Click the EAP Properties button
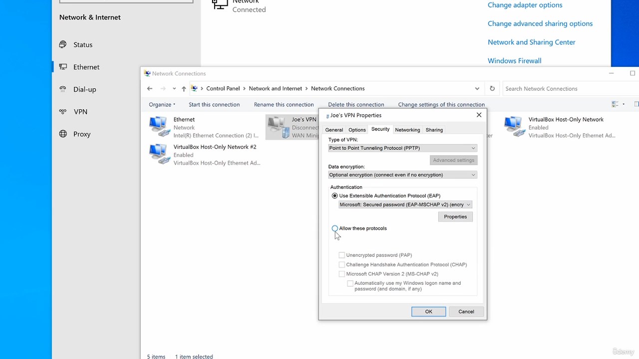The width and height of the screenshot is (639, 359). pyautogui.click(x=455, y=217)
